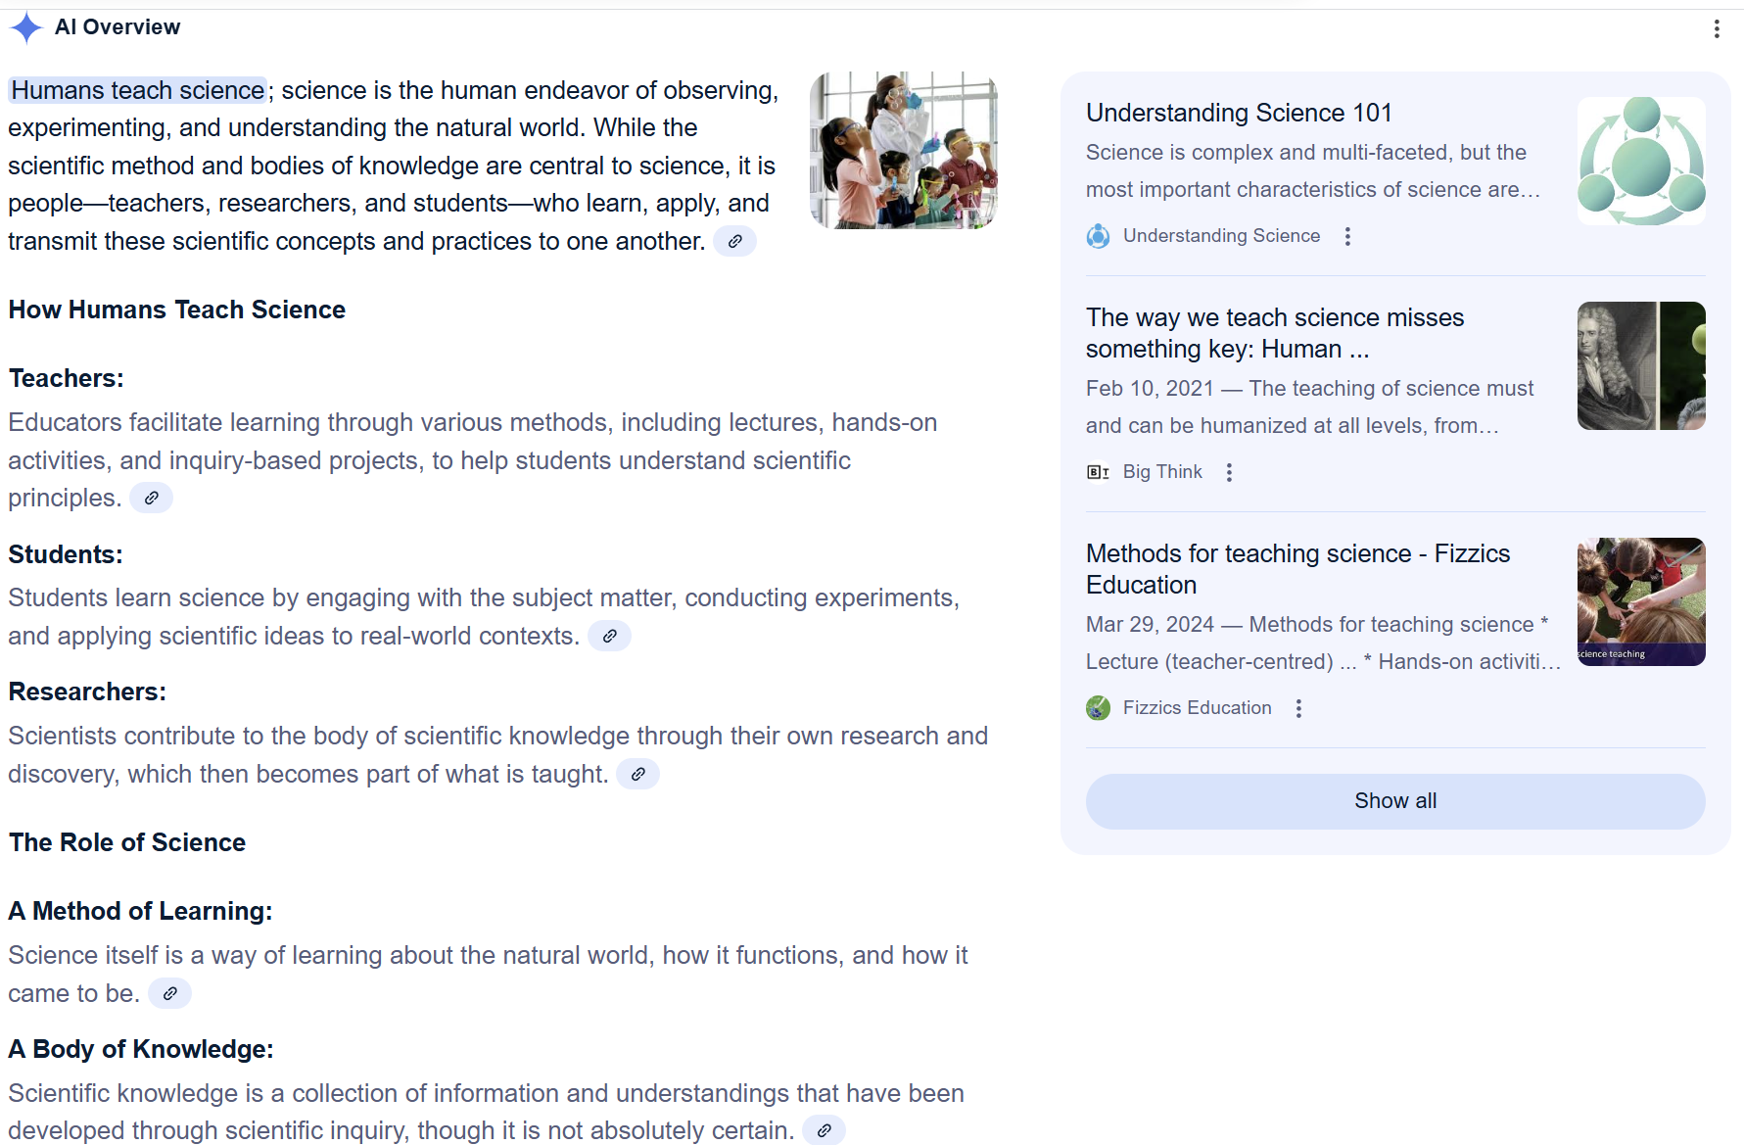
Task: Click link icon after Method of Learning text
Action: click(169, 993)
